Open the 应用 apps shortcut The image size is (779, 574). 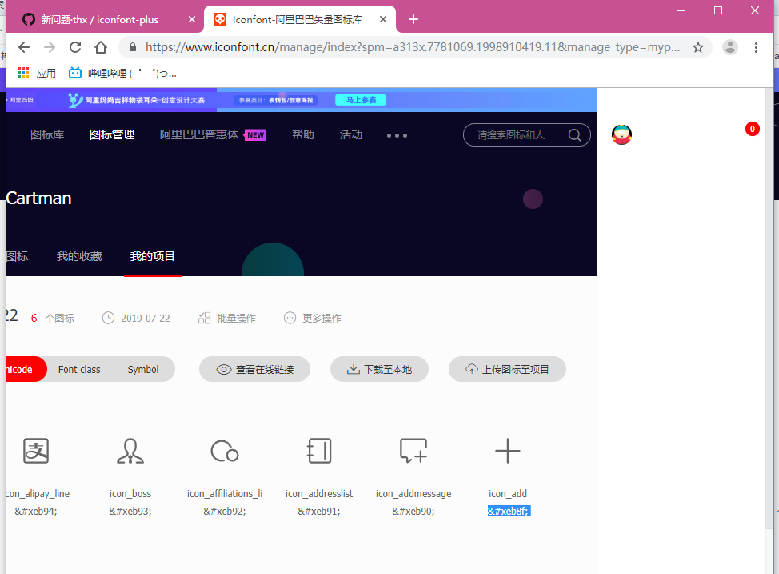(x=37, y=73)
